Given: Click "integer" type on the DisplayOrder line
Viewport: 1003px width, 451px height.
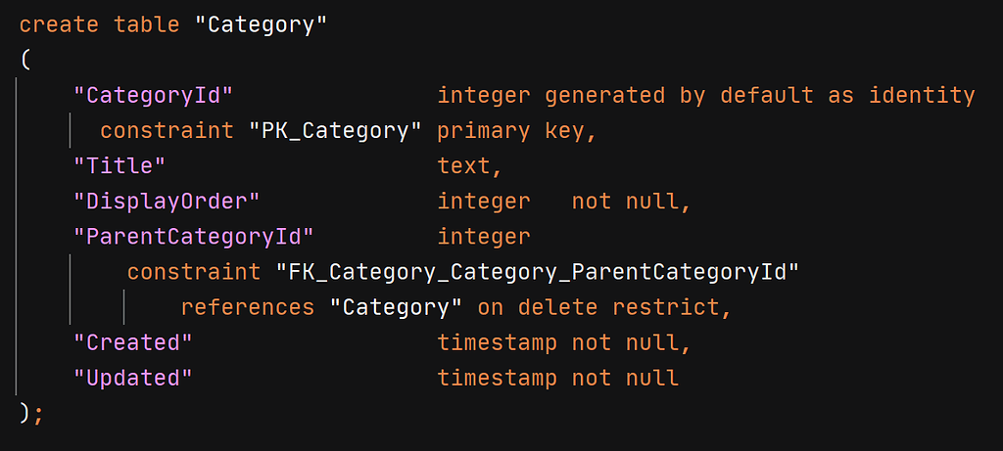Looking at the screenshot, I should [484, 202].
